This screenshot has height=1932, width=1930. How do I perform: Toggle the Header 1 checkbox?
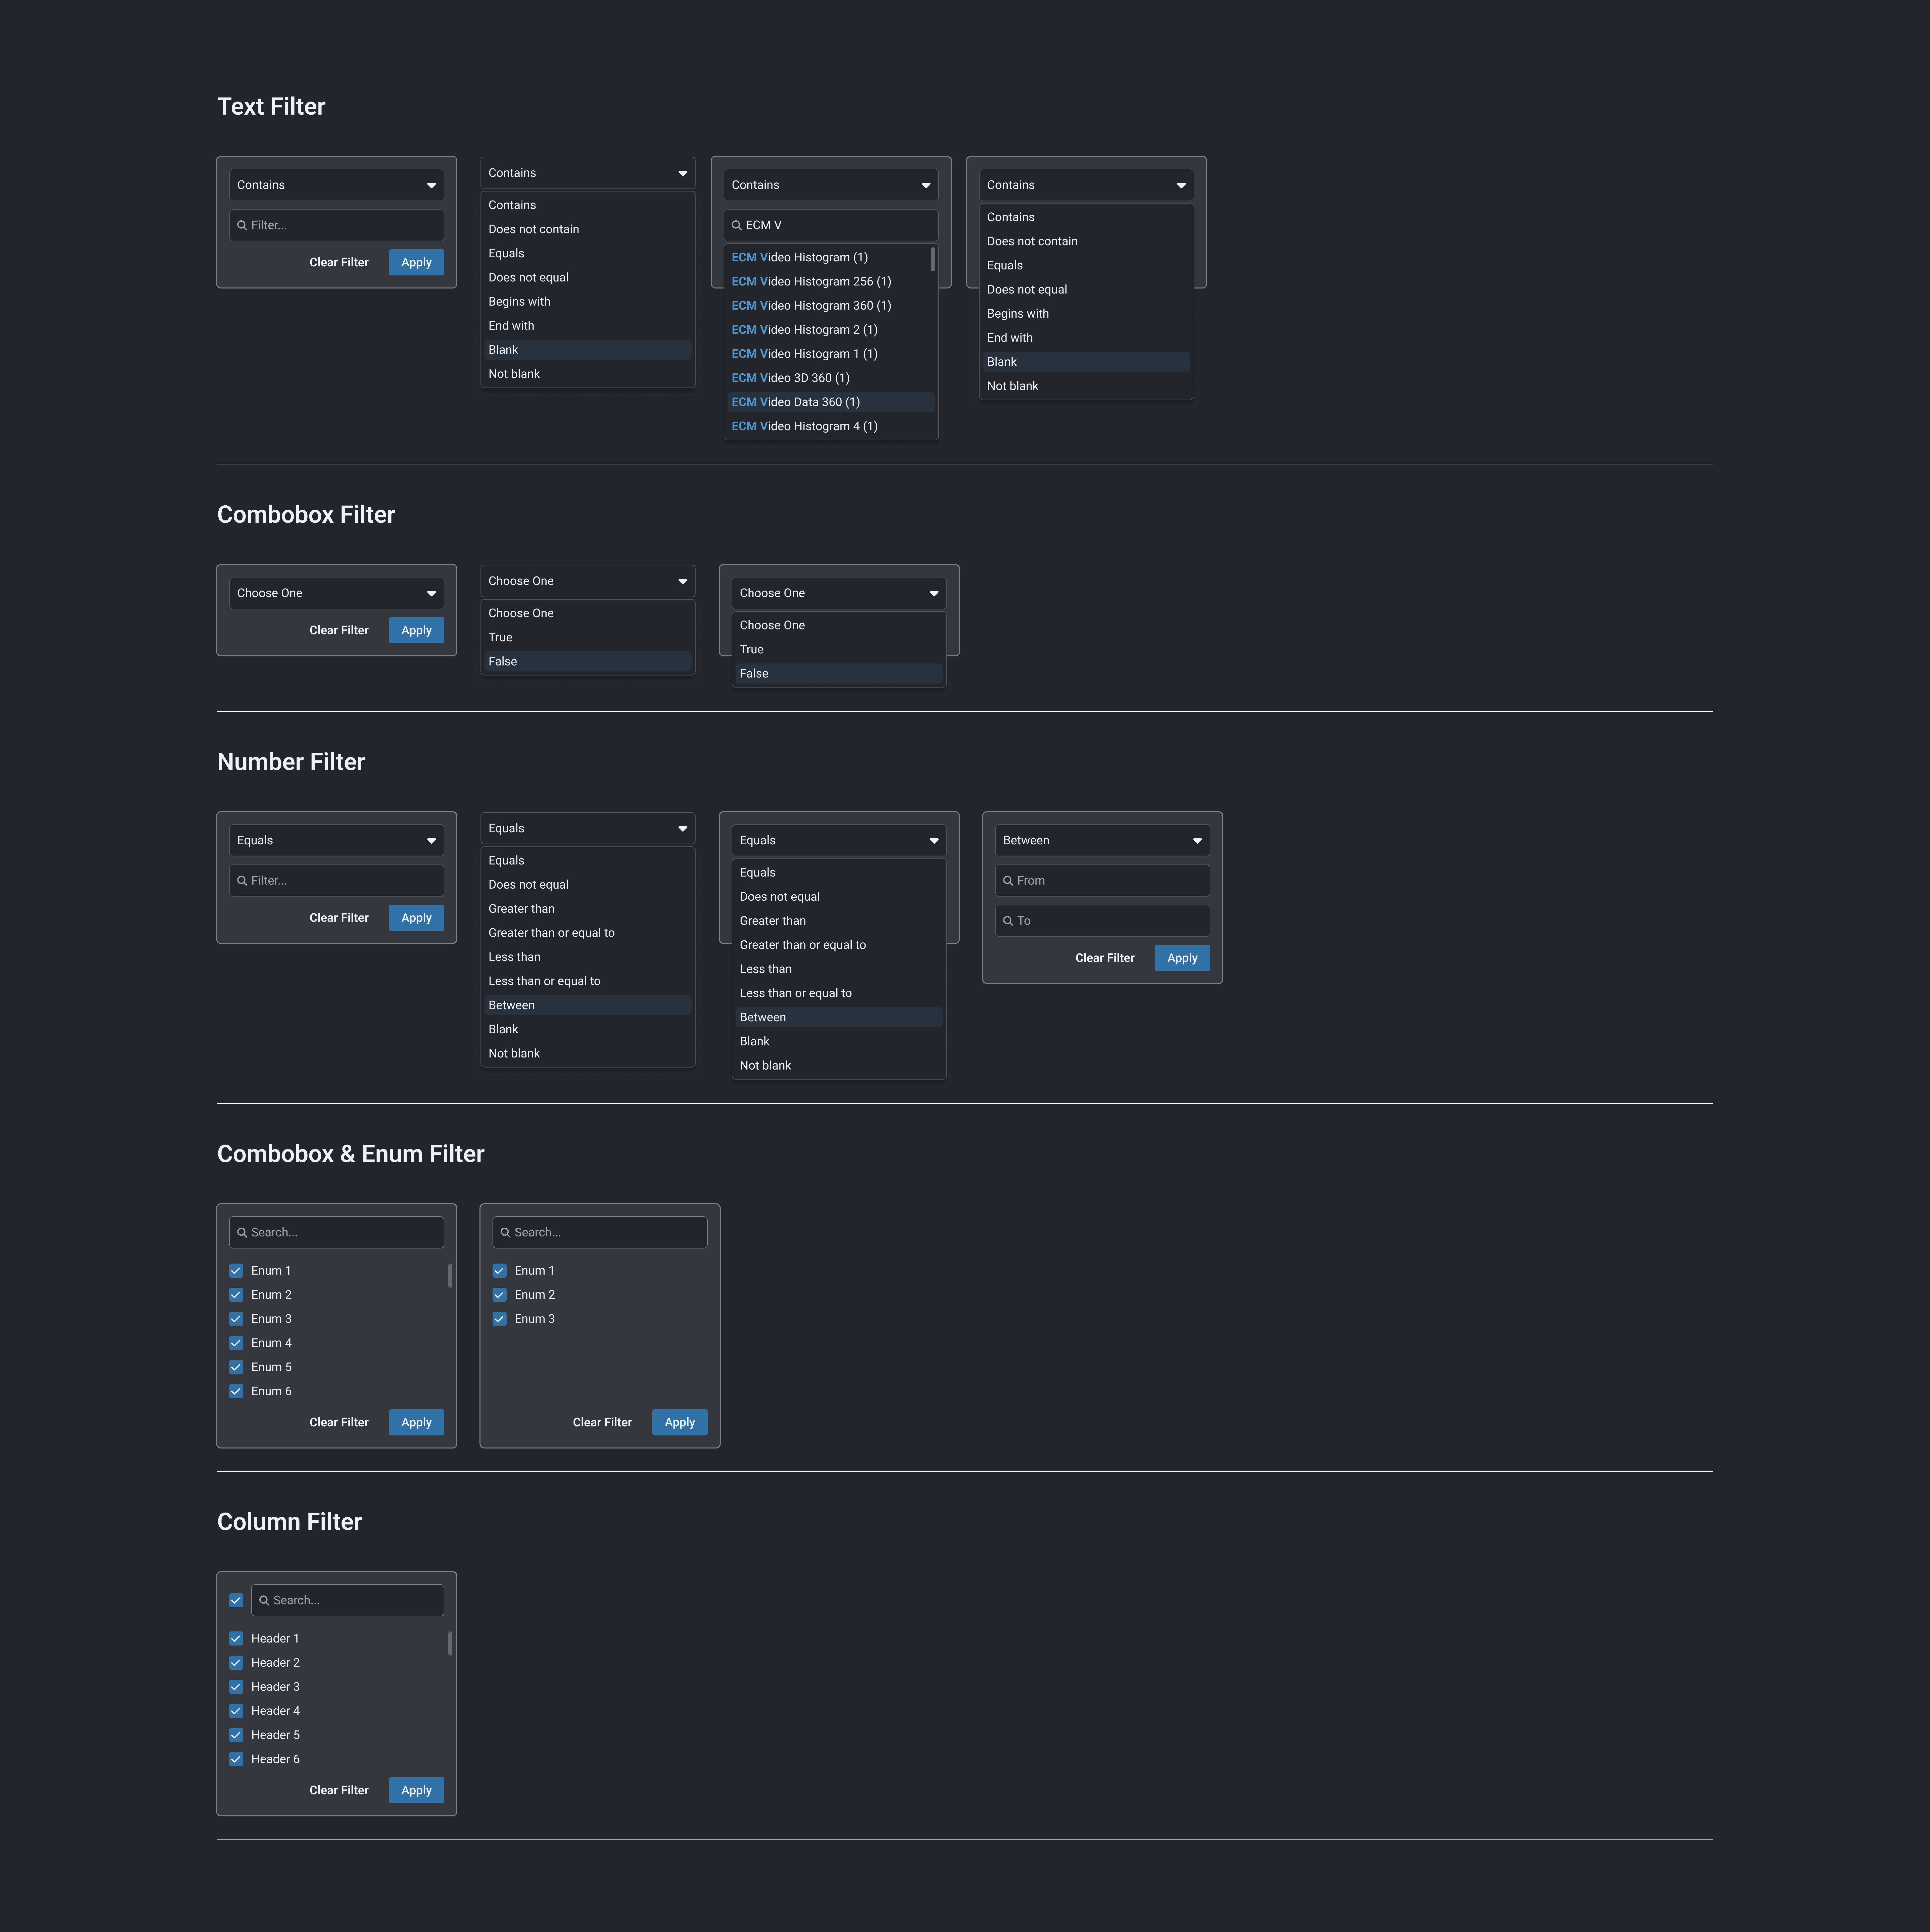236,1639
